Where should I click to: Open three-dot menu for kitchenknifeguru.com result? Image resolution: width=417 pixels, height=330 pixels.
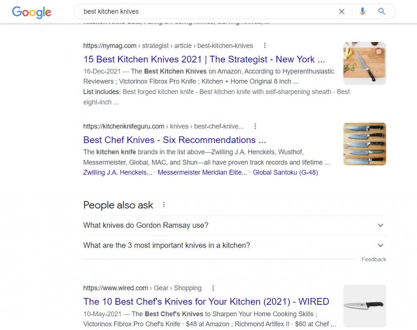coord(255,126)
